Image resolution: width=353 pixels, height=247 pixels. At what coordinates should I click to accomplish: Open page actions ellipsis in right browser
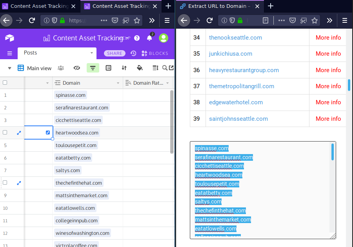click(x=281, y=20)
